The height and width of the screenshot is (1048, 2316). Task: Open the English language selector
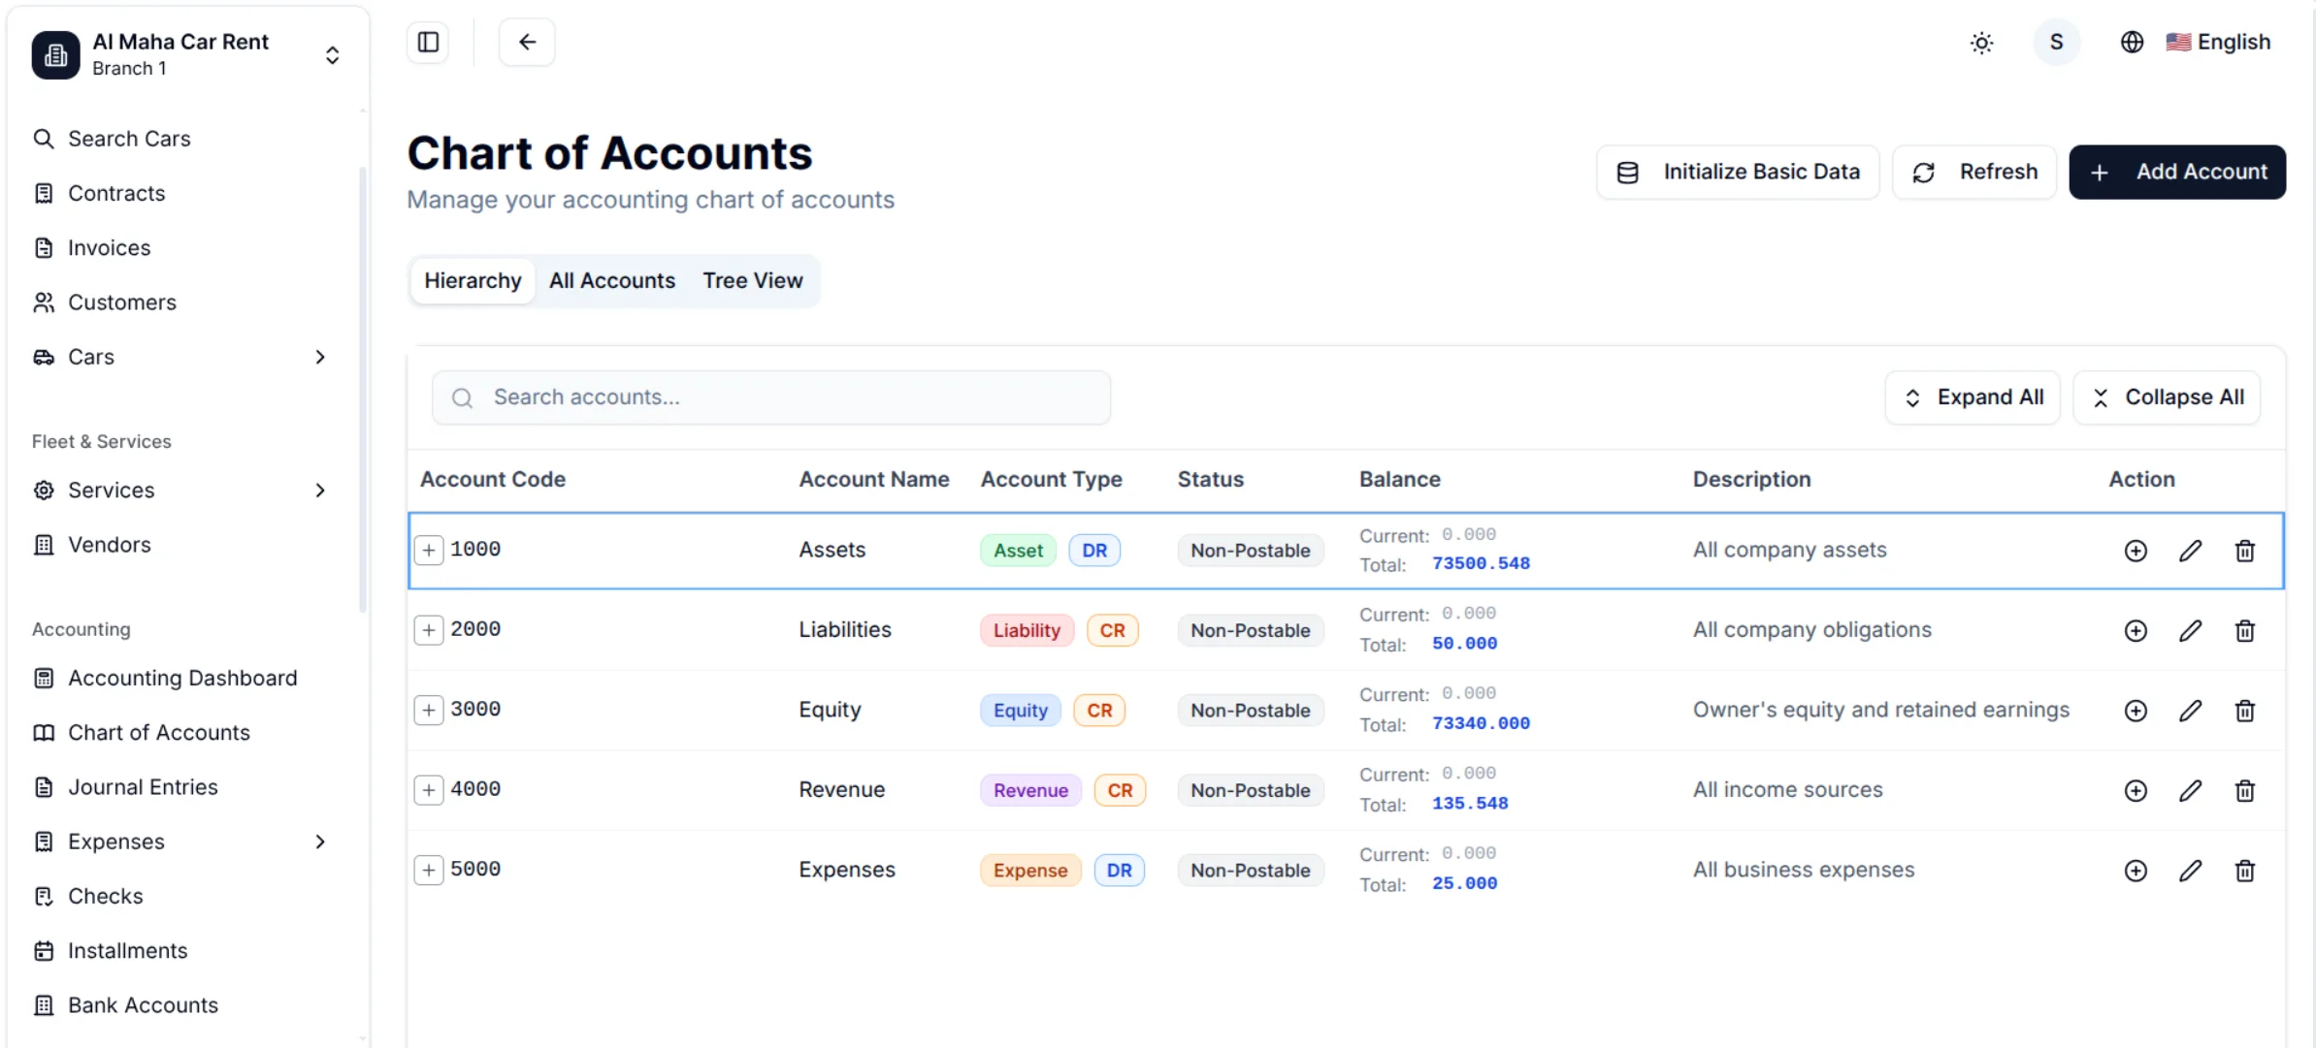2218,43
